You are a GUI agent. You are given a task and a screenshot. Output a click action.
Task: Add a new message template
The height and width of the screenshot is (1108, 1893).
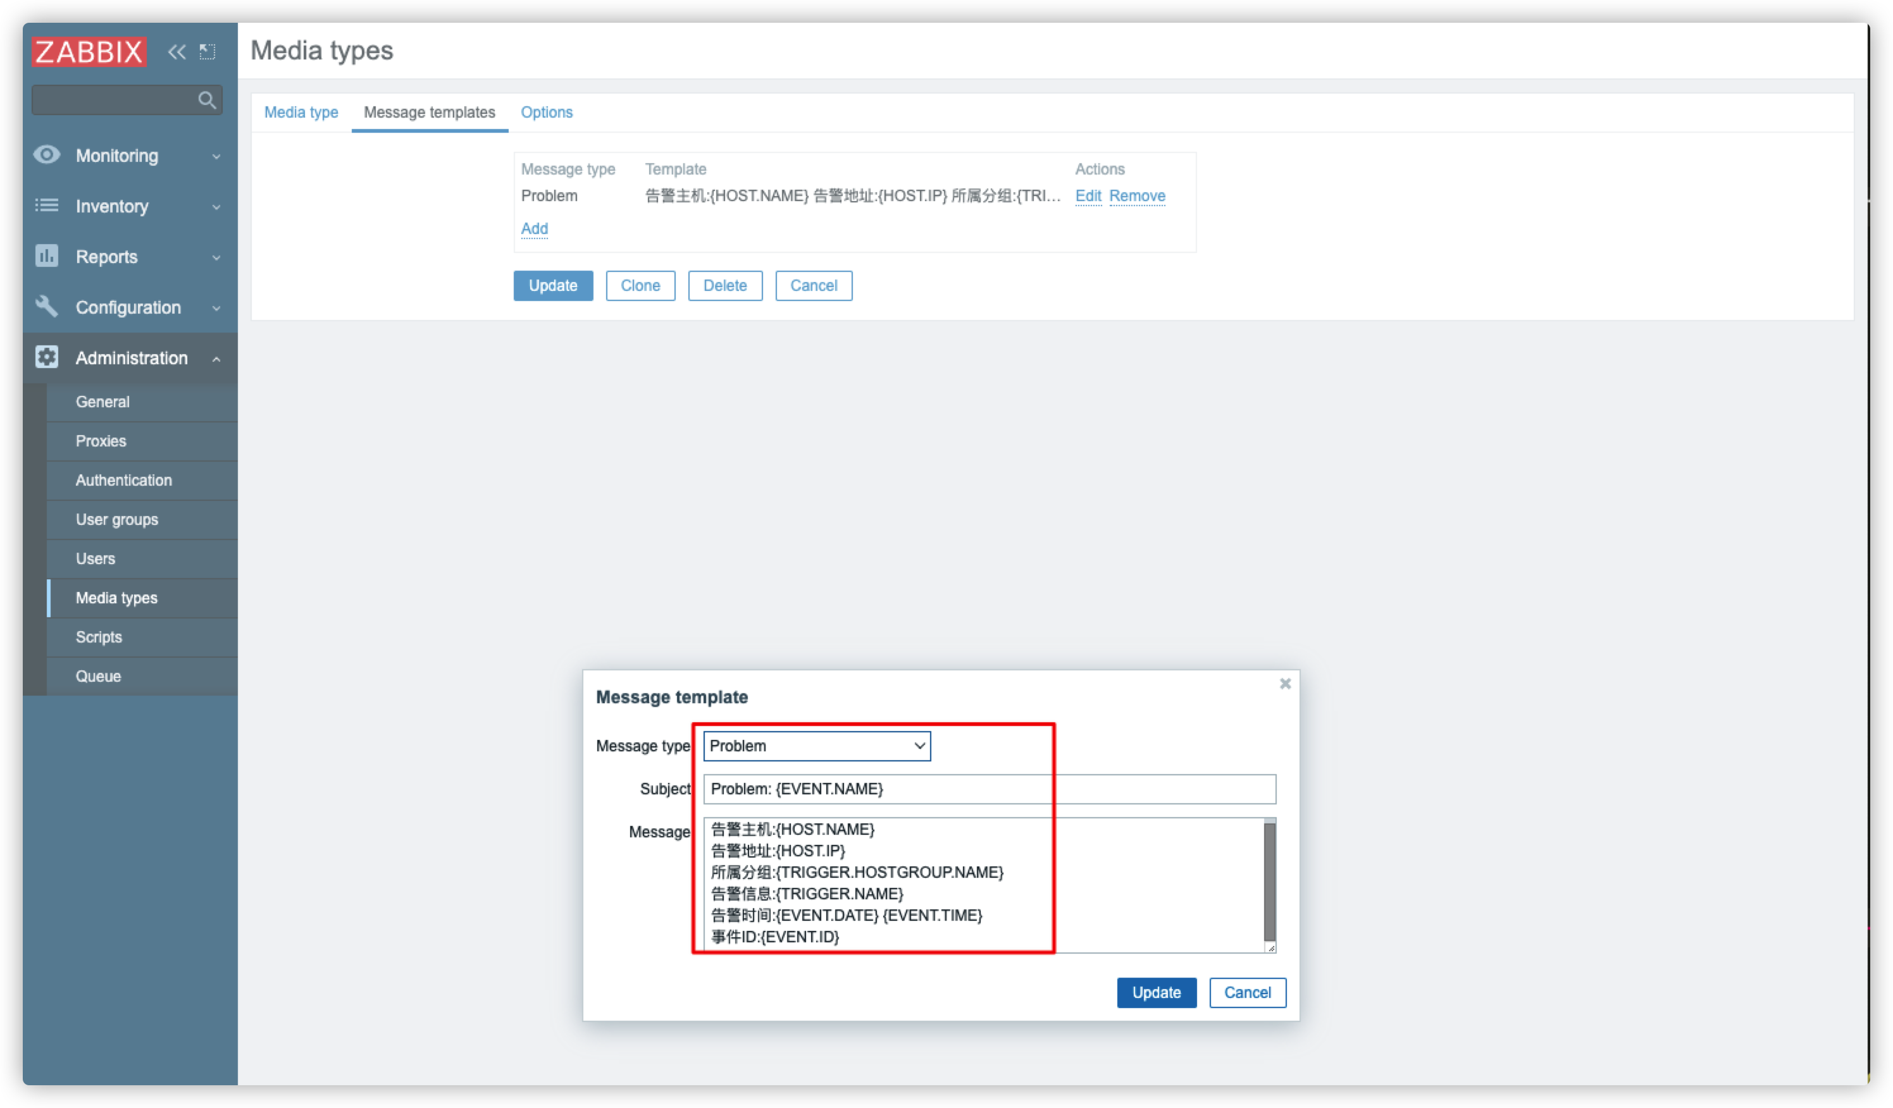(534, 228)
